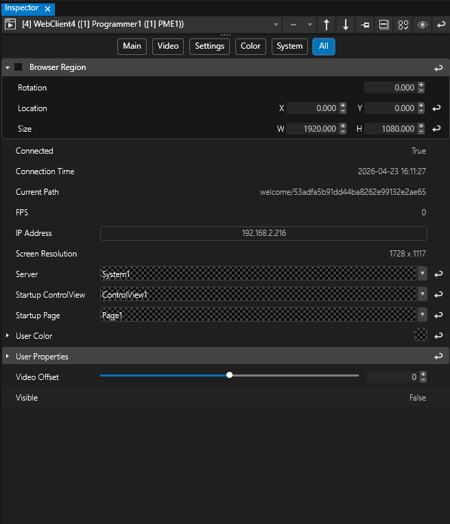This screenshot has height=524, width=450.
Task: Expand the User Color row
Action: point(8,335)
